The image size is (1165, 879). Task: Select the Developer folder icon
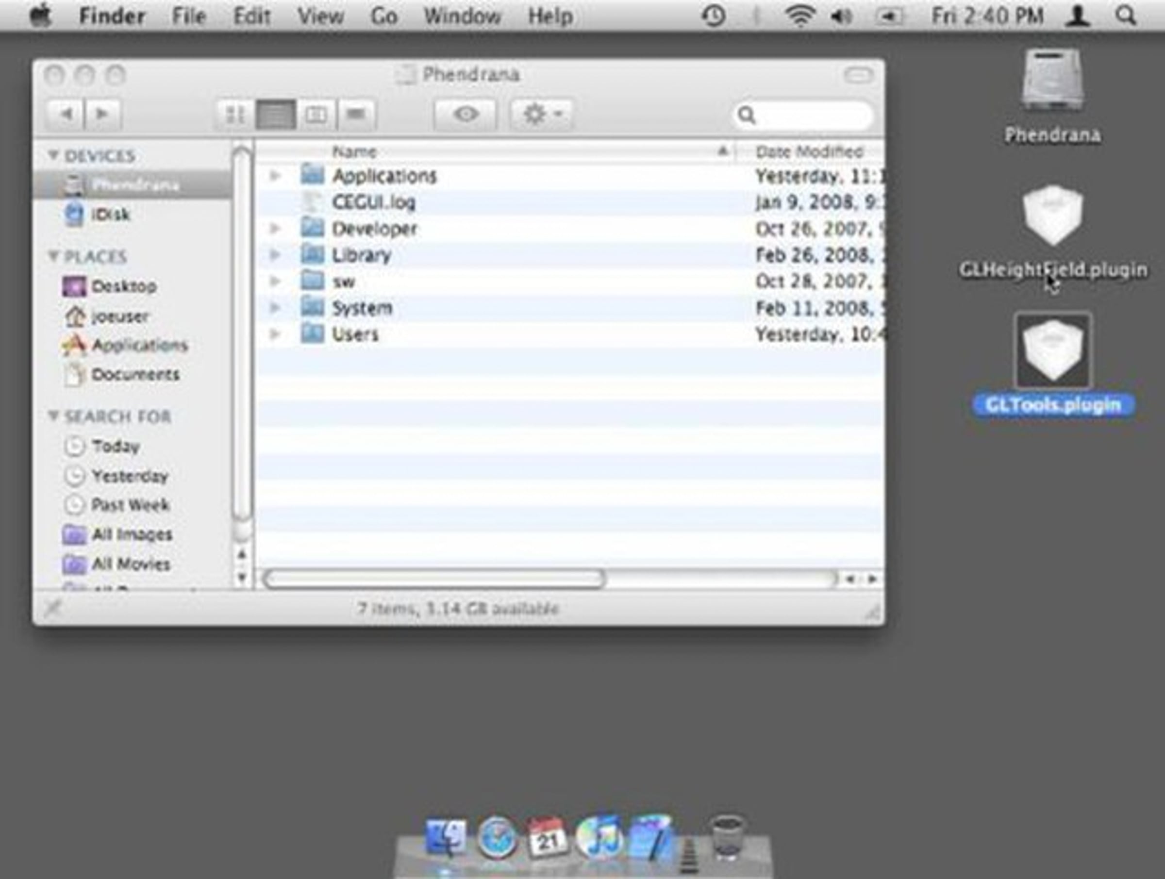[312, 227]
